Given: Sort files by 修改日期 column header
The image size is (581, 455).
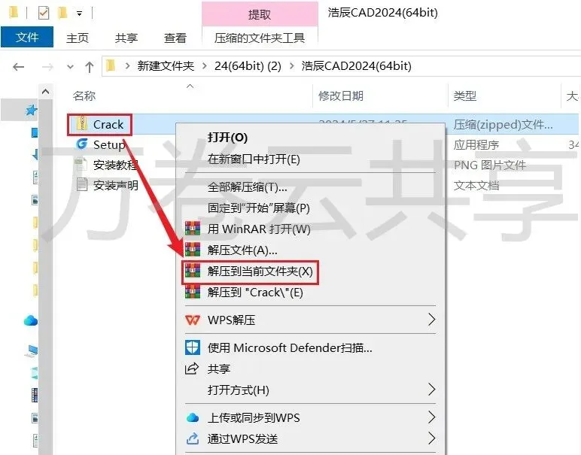Looking at the screenshot, I should coord(340,96).
